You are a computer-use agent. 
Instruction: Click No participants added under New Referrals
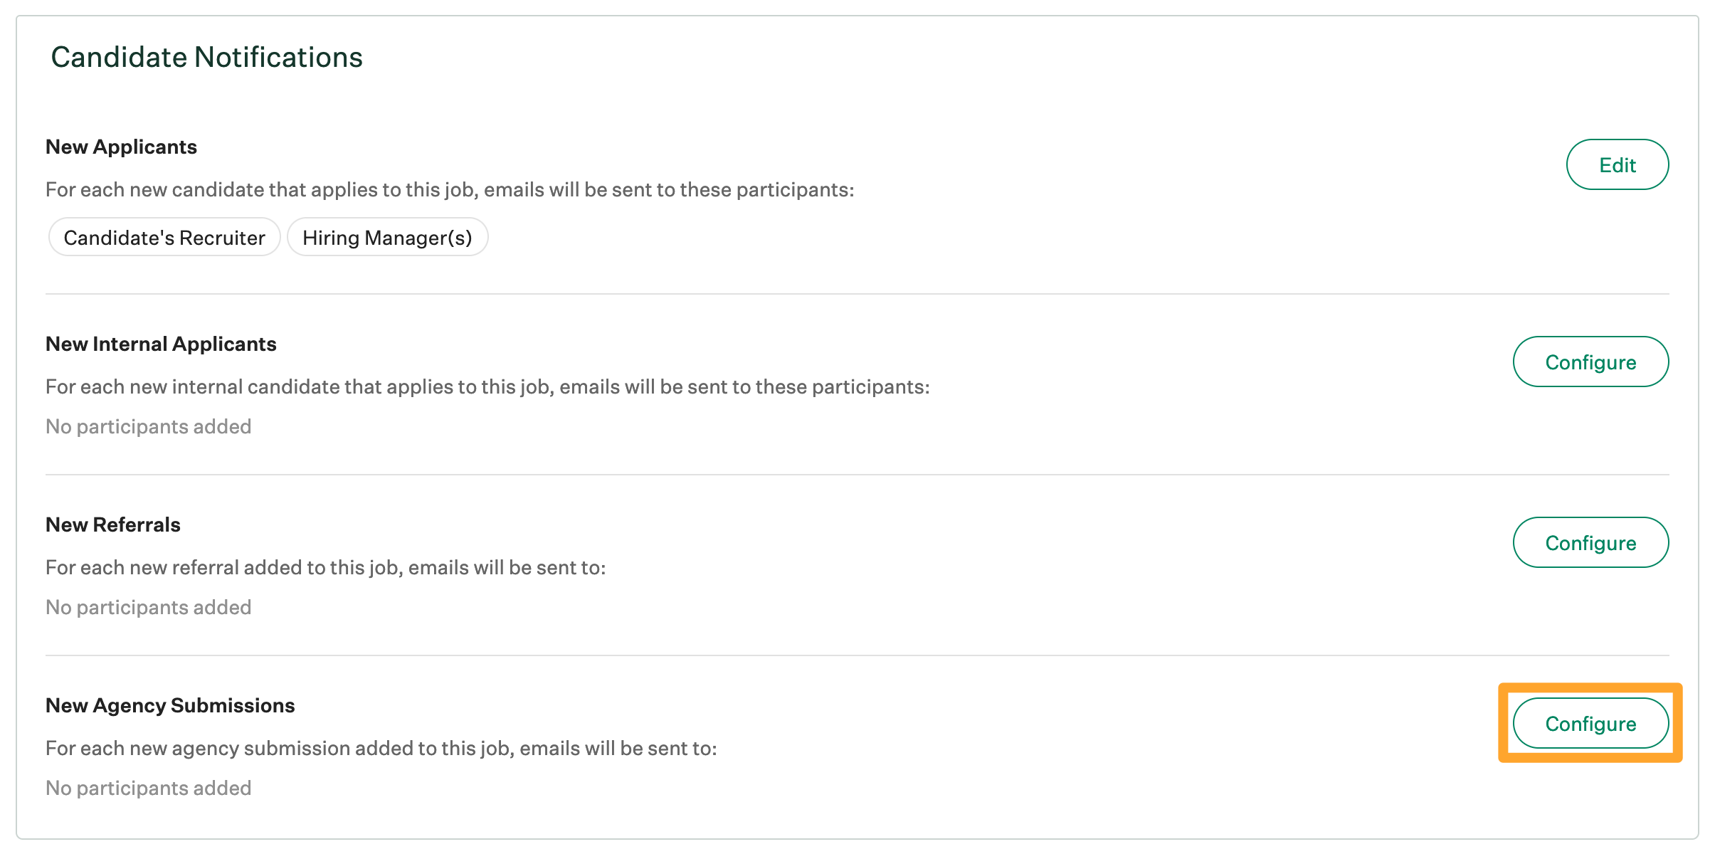tap(148, 606)
